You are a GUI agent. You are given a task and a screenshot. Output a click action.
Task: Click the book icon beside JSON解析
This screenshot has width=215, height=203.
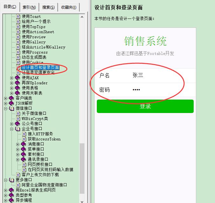(x=11, y=103)
